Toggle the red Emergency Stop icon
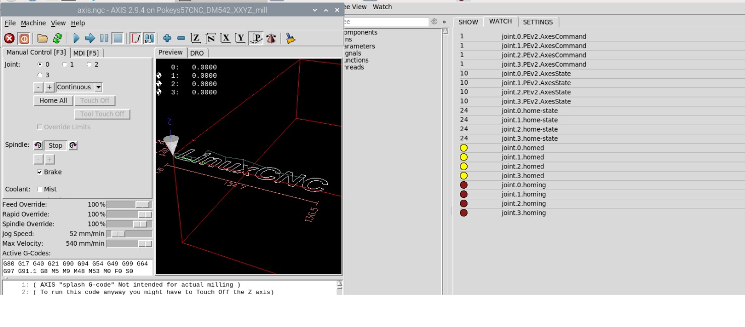This screenshot has width=745, height=327. (x=9, y=38)
